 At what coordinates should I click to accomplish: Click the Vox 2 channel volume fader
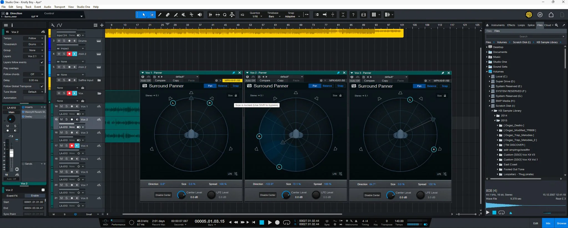click(11, 153)
